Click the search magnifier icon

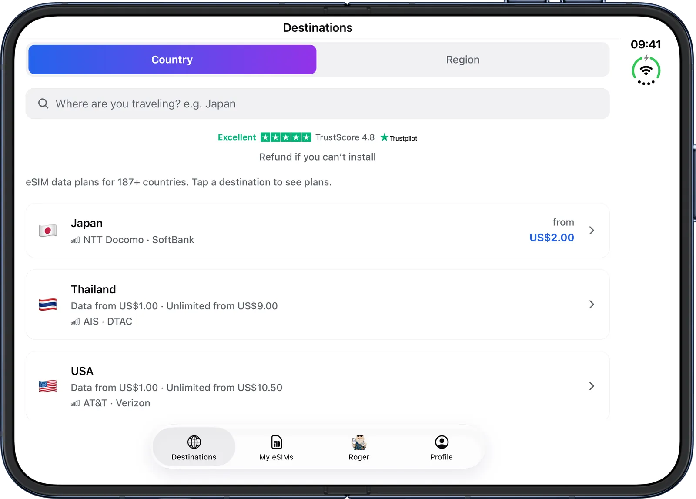point(43,104)
